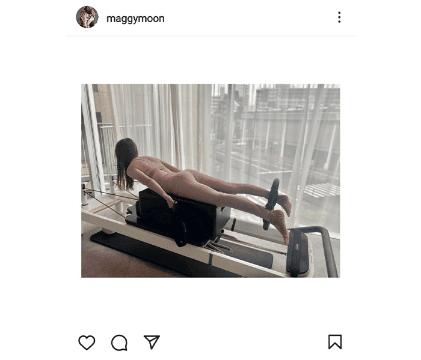Open comments via the speech bubble icon

119,343
